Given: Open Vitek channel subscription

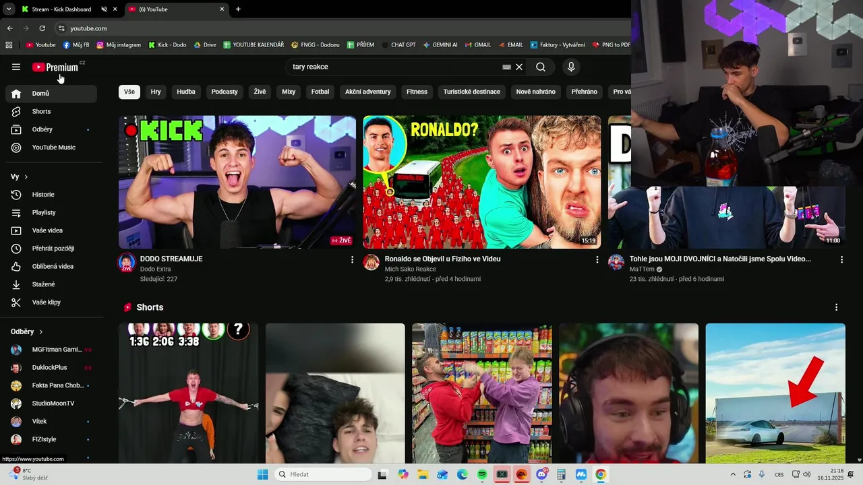Looking at the screenshot, I should click(51, 422).
